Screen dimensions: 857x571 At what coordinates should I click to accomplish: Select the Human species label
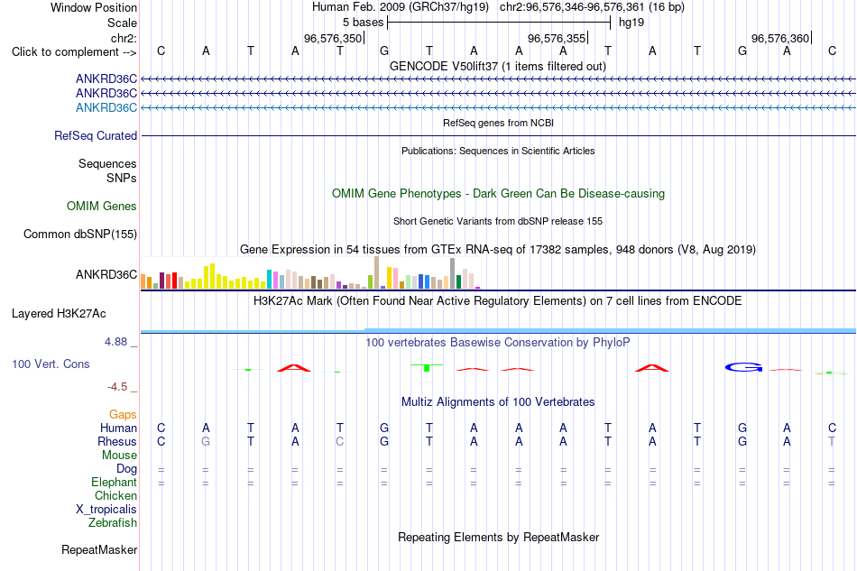(x=118, y=428)
